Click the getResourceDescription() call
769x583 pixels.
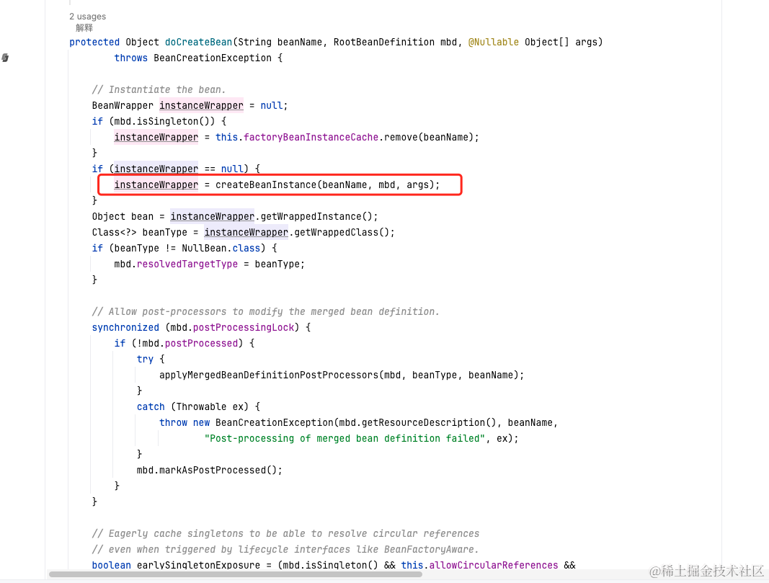[429, 423]
